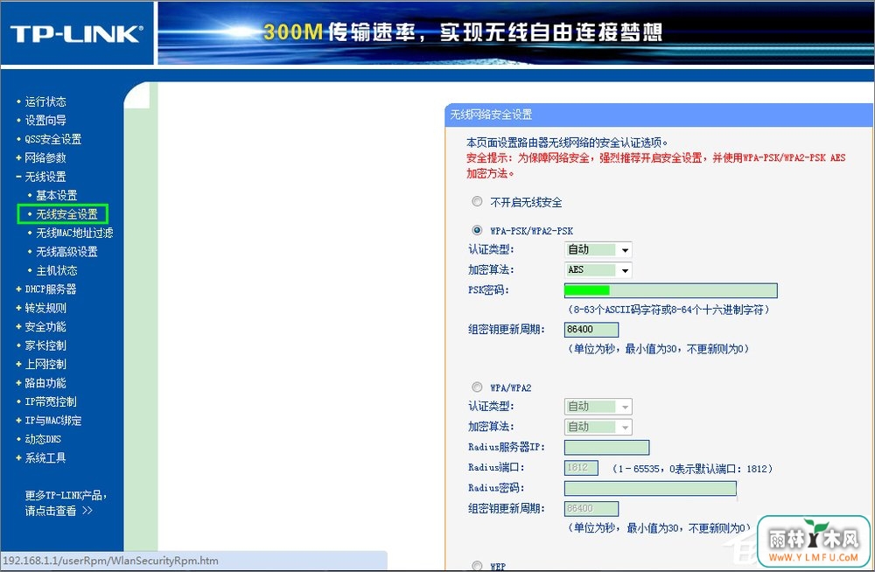Screen dimensions: 875x572
Task: Click the status bar URL 192.168.1.1/userRpm/WlanSecurityRpm.htm
Action: coord(110,561)
